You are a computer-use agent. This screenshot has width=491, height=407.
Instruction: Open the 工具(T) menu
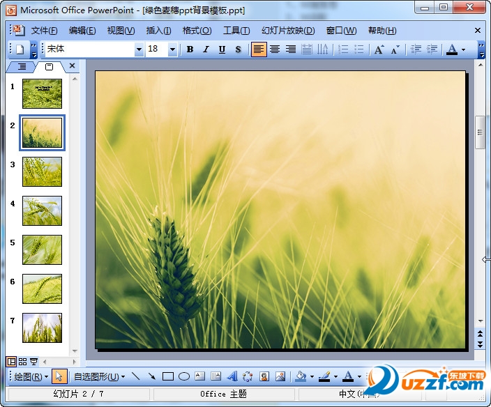pos(236,31)
